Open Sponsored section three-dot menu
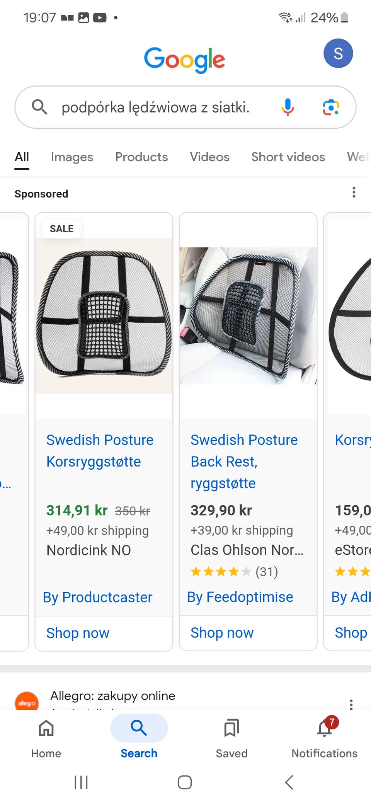 coord(354,192)
